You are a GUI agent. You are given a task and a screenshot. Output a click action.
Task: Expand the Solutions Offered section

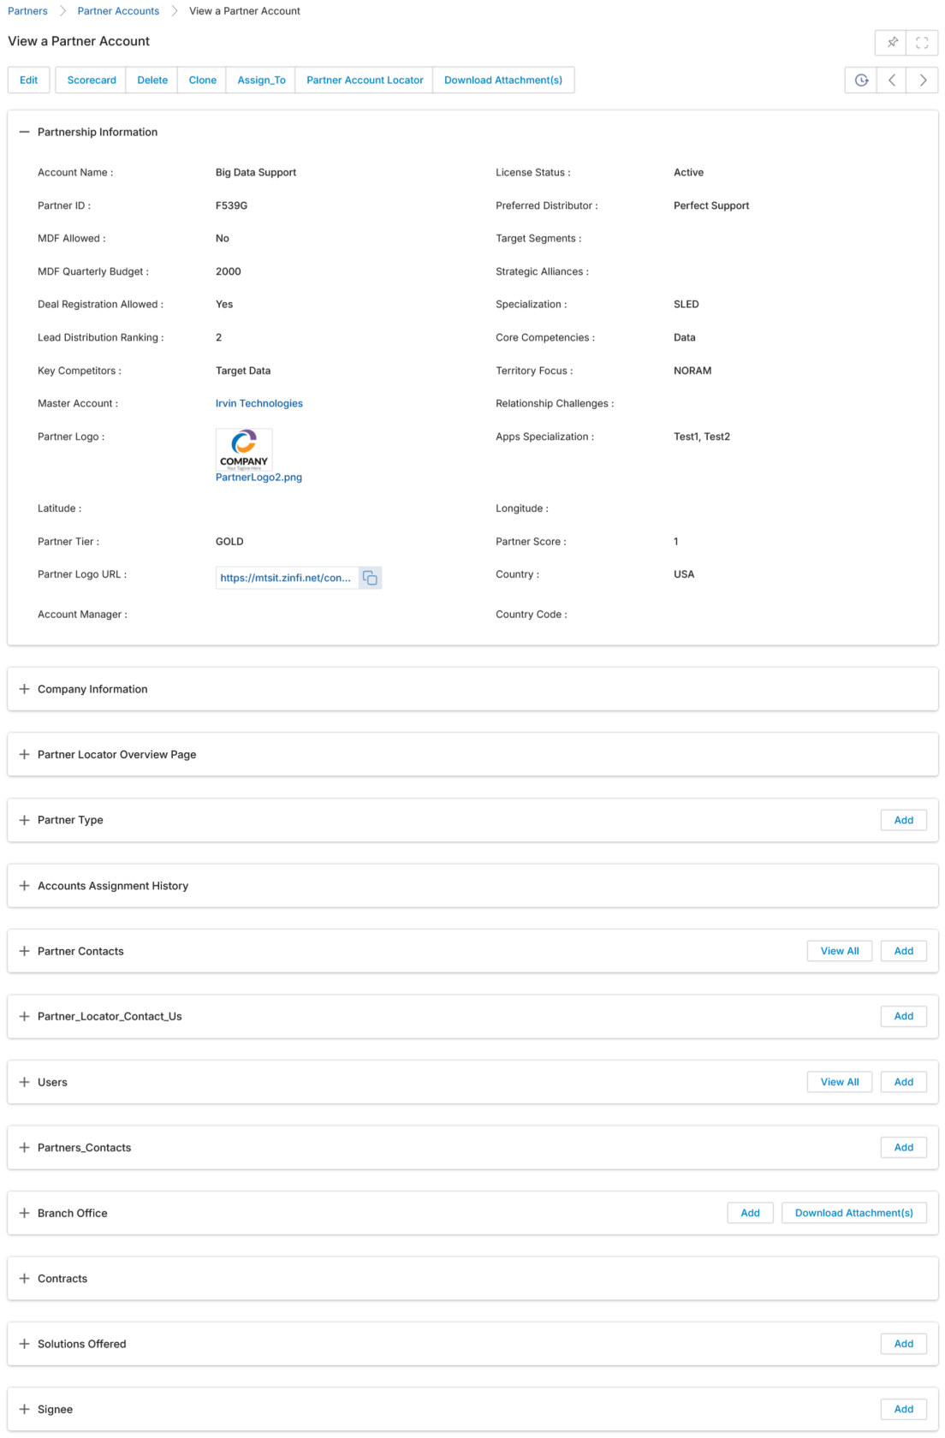(x=24, y=1344)
